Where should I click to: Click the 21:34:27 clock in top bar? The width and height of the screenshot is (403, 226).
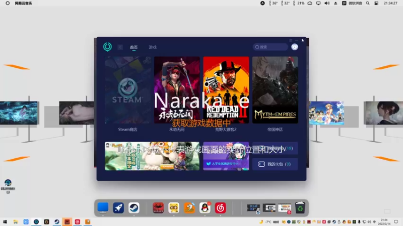point(390,4)
